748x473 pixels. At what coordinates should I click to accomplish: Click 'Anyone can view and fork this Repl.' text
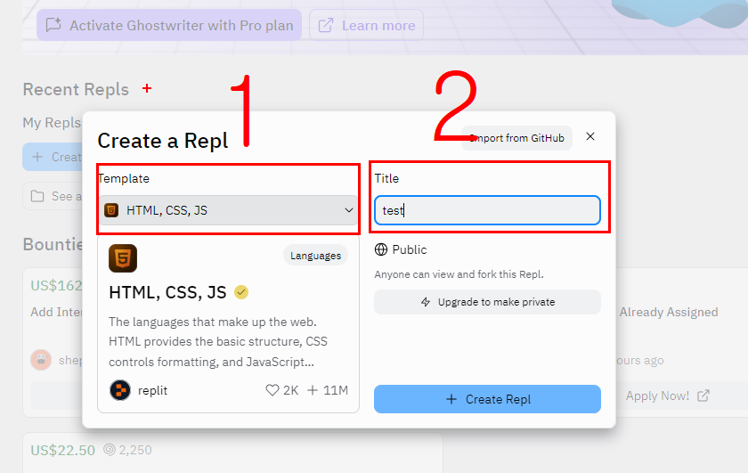pyautogui.click(x=459, y=274)
